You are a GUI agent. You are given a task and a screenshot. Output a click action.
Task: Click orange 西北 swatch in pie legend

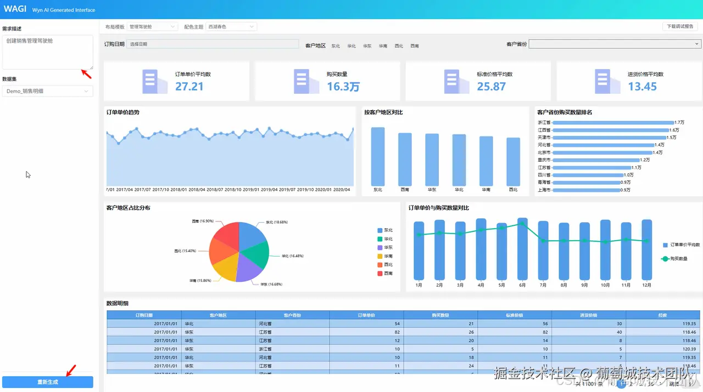coord(380,265)
